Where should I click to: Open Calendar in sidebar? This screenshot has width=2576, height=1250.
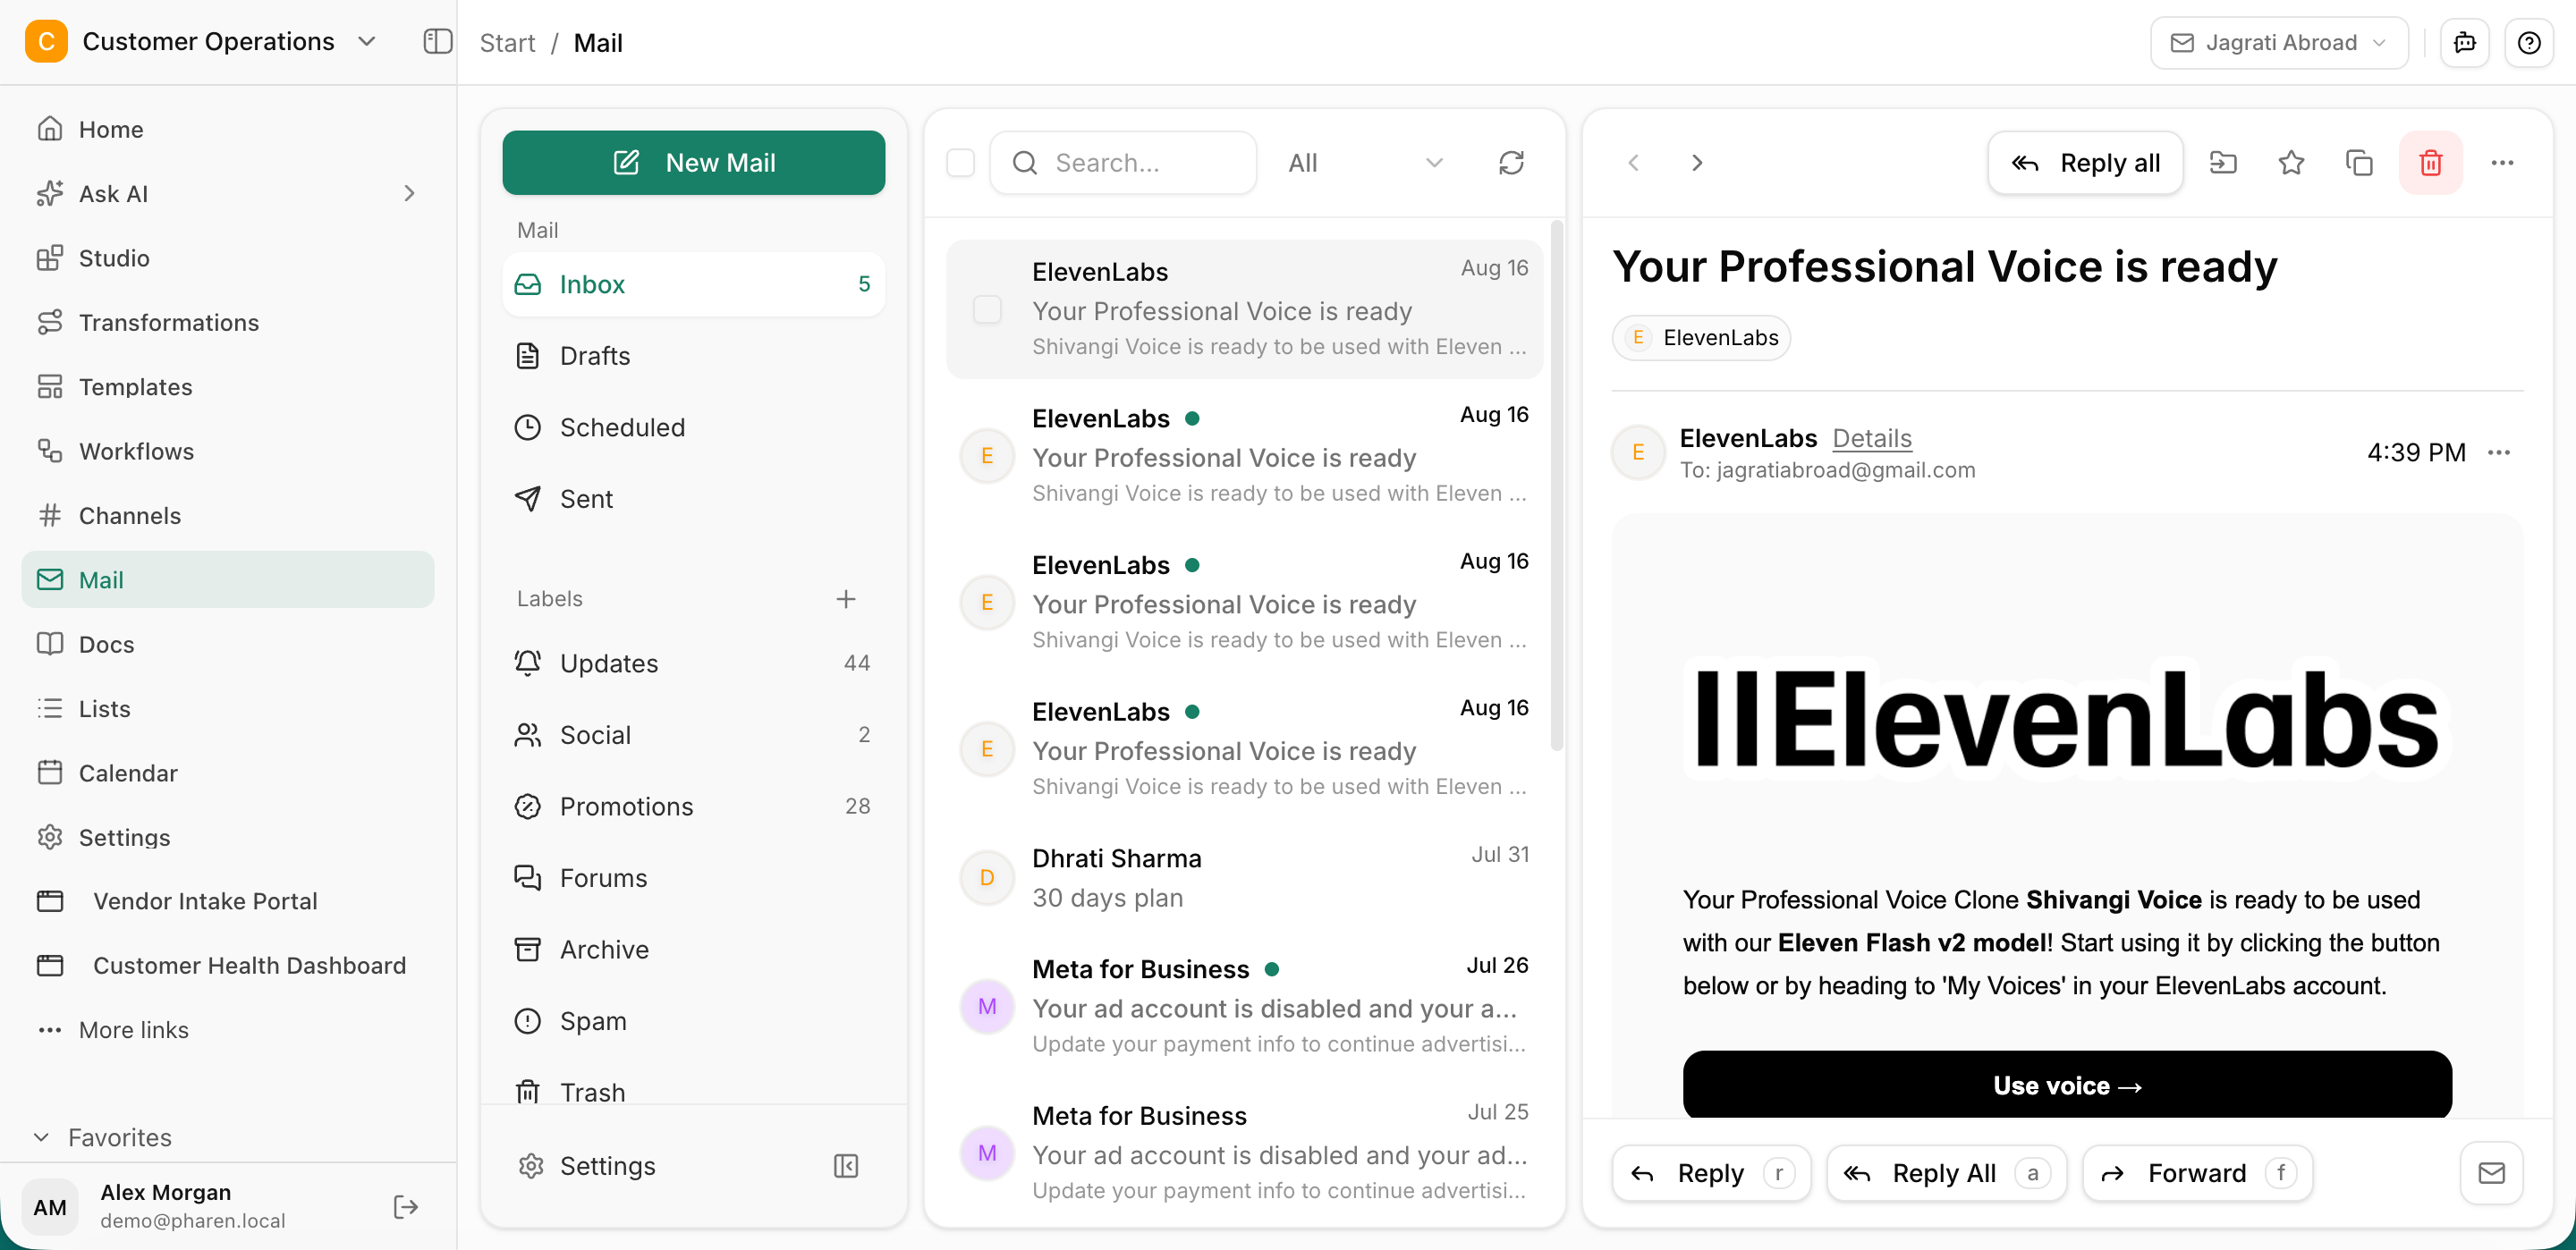coord(228,773)
